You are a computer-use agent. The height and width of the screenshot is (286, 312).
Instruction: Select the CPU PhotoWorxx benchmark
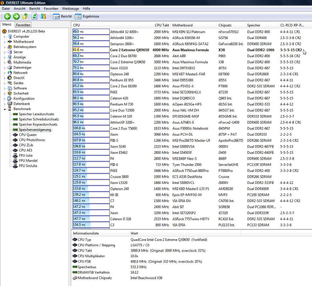click(x=32, y=140)
